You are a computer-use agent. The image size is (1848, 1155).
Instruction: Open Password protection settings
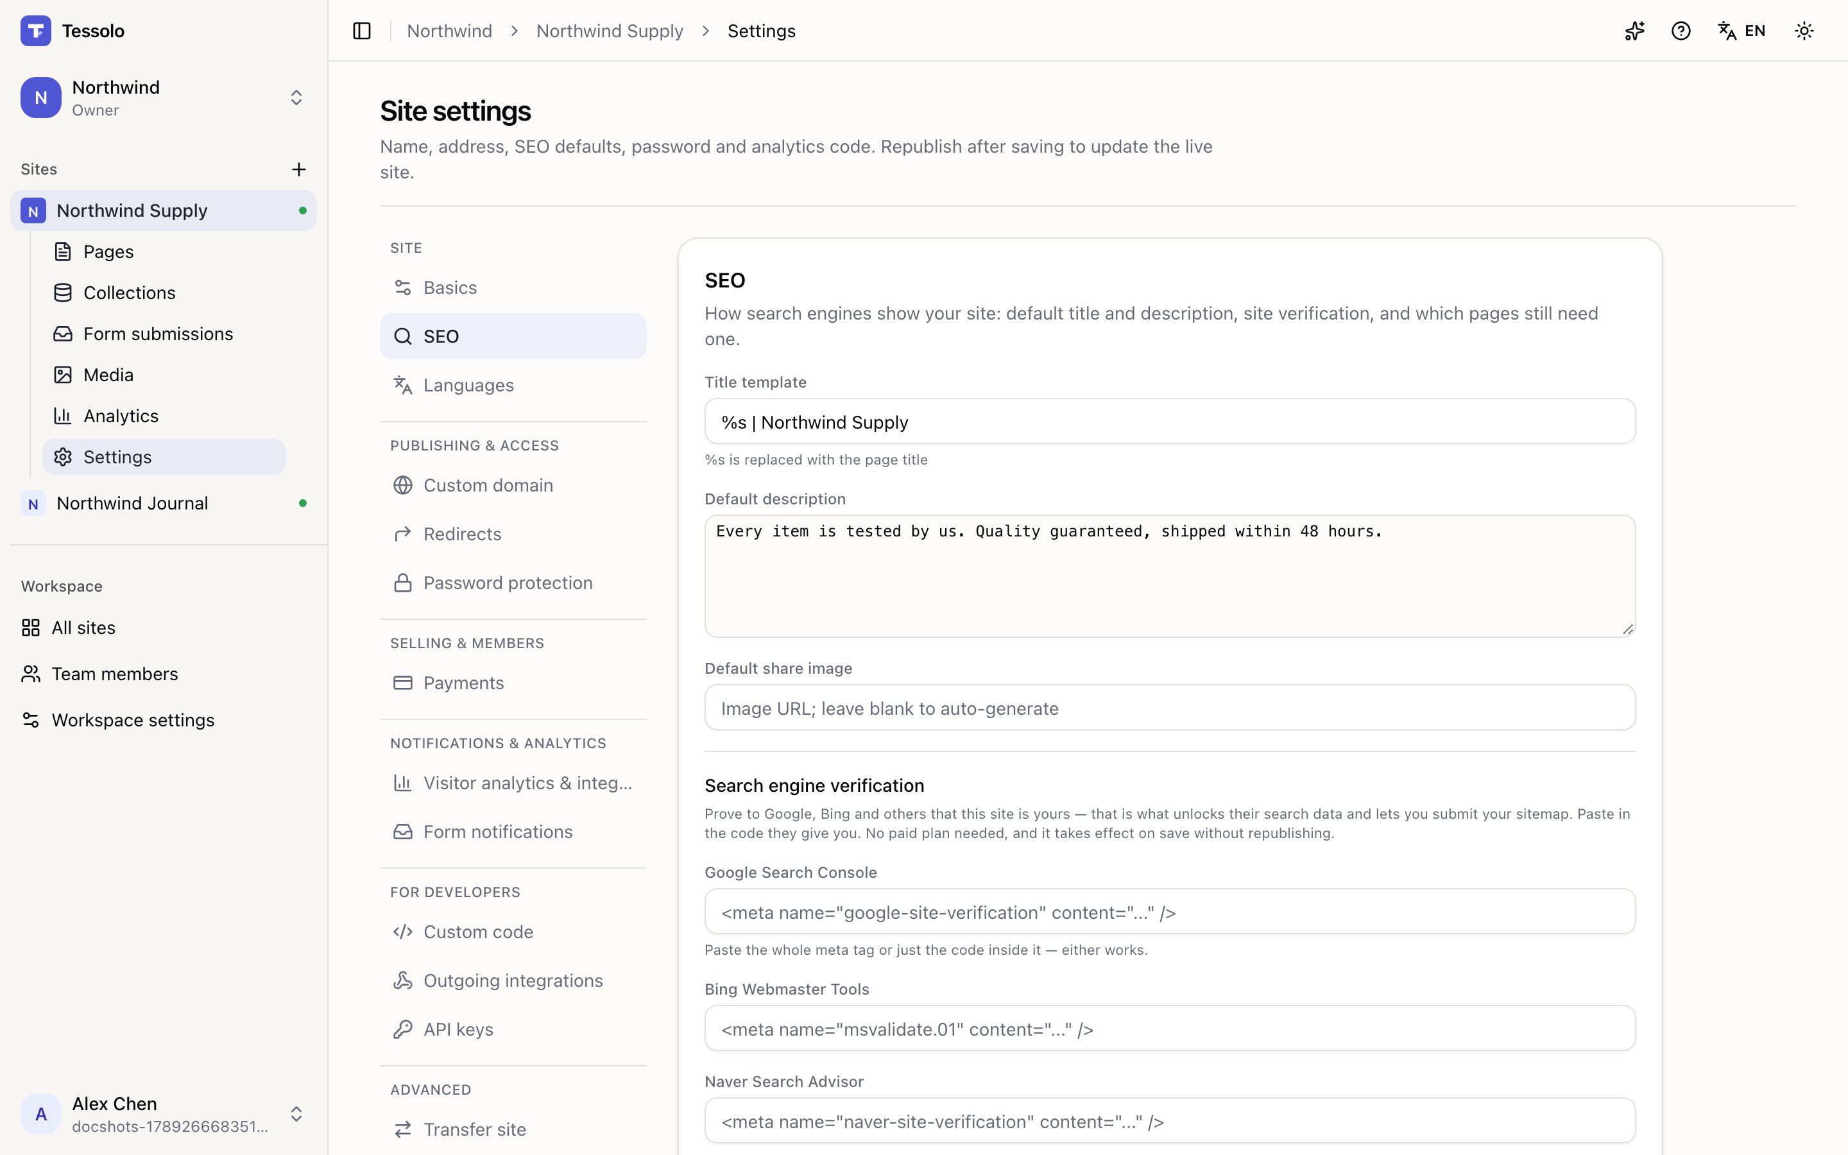(513, 584)
